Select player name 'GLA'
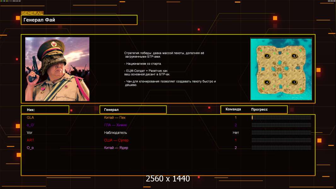Screen dimensions: 336x189 [x=30, y=117]
